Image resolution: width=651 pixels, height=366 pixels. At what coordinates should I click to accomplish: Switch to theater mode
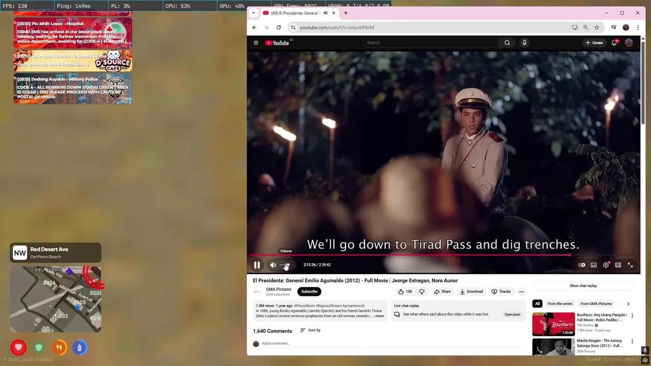pos(618,265)
